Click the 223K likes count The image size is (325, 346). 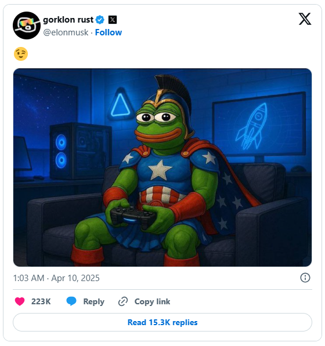pyautogui.click(x=41, y=301)
